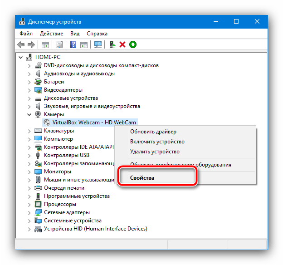Expand the Контроллеры USB chevron
Screen dimensions: 283x265
pos(29,156)
